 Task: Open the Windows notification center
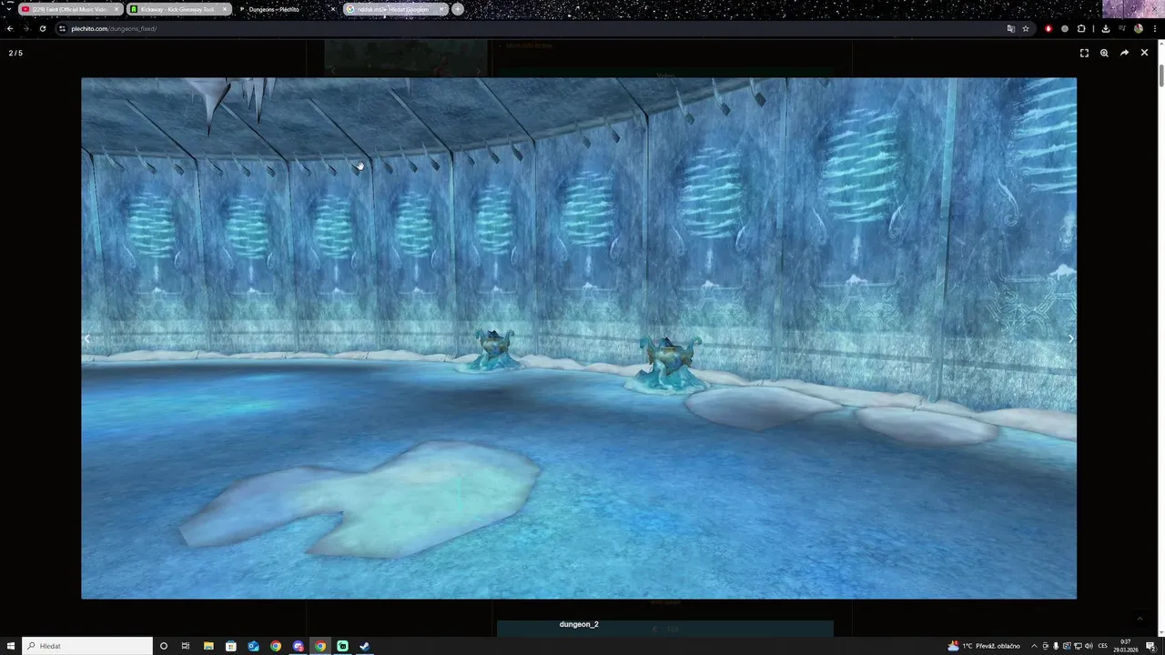pos(1151,646)
